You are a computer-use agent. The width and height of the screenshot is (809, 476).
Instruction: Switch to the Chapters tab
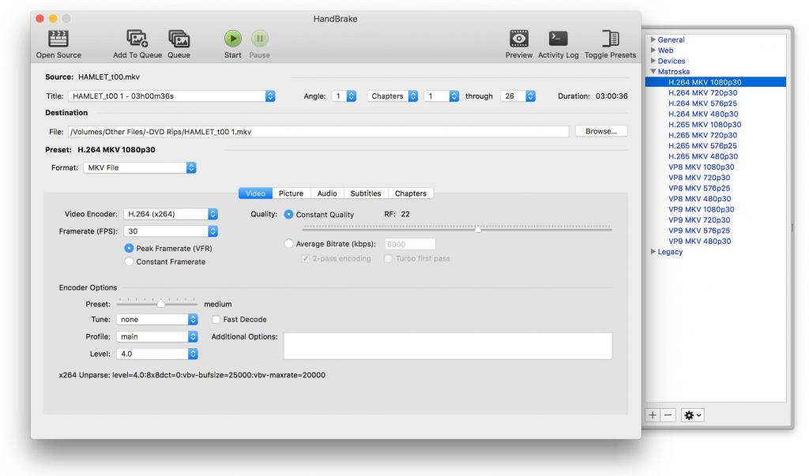pyautogui.click(x=411, y=193)
